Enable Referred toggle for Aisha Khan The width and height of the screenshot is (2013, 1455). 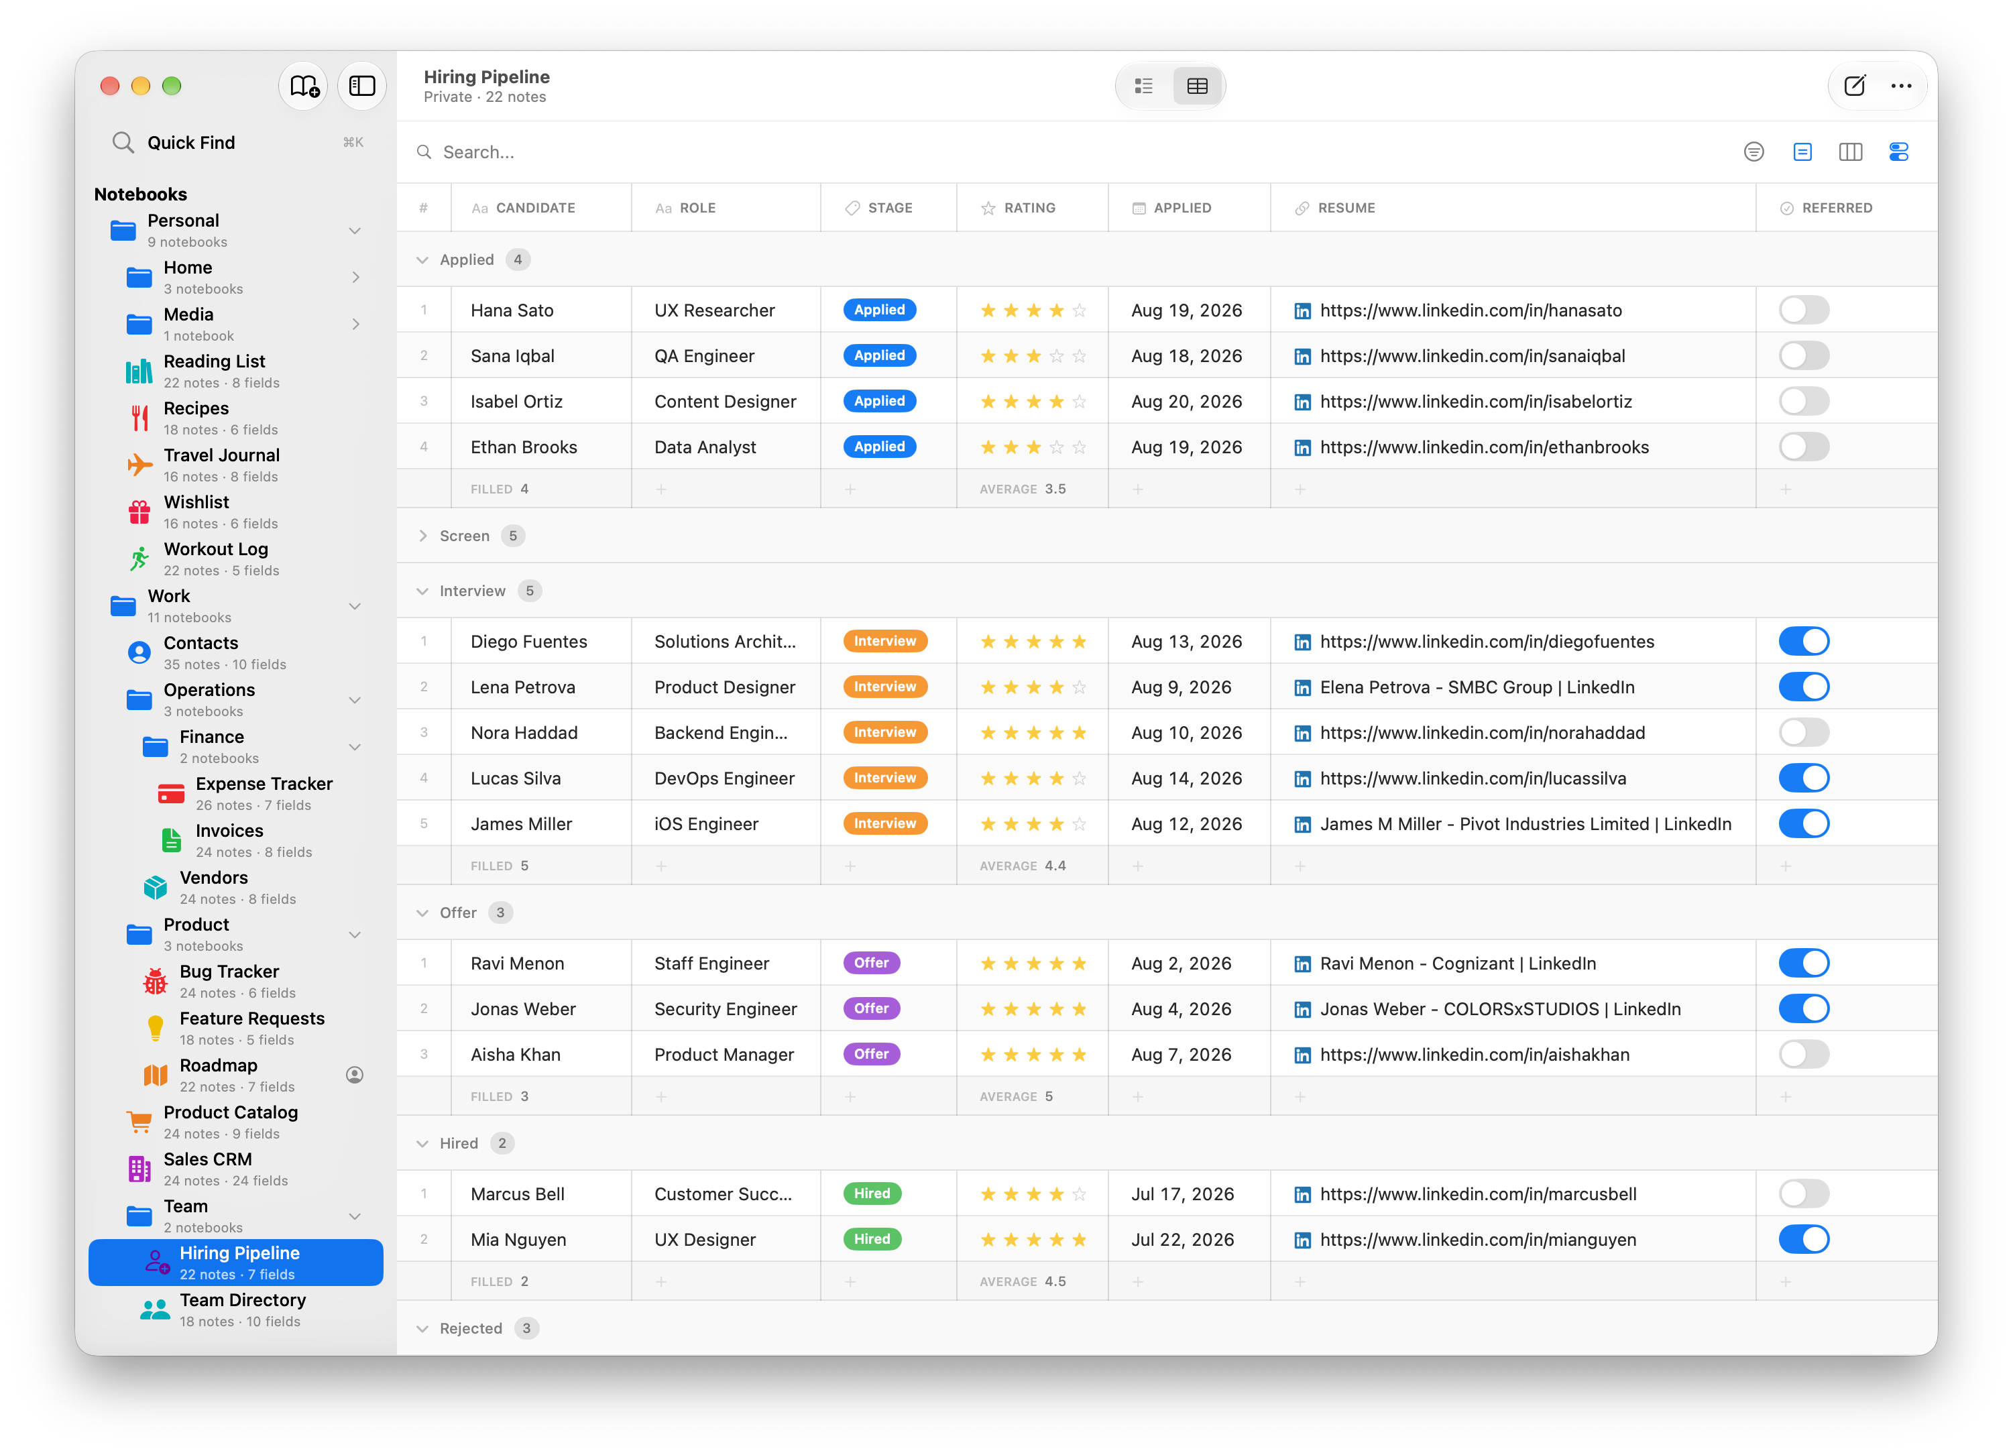(1804, 1055)
